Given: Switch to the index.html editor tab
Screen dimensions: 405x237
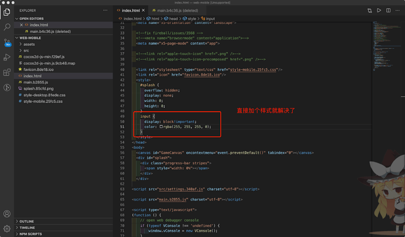Looking at the screenshot, I should pos(131,11).
